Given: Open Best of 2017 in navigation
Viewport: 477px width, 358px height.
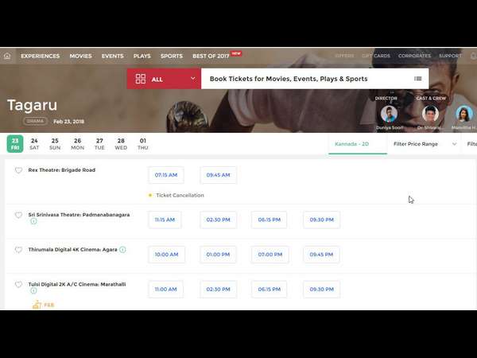Looking at the screenshot, I should pos(211,56).
